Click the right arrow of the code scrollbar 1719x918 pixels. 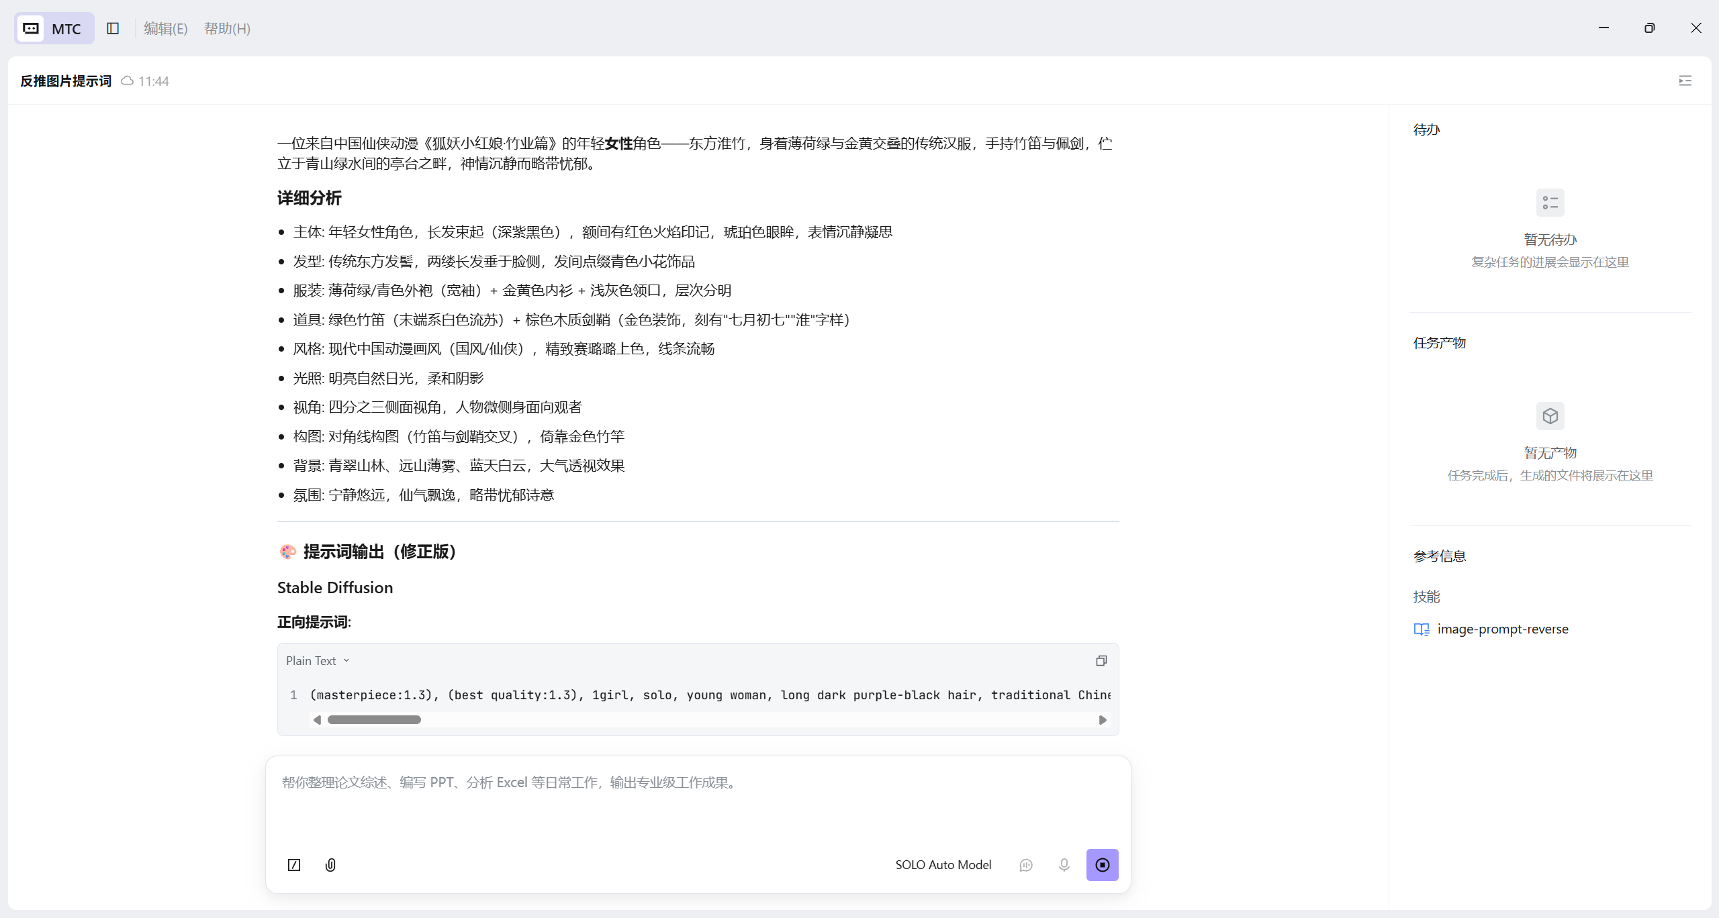(1102, 719)
